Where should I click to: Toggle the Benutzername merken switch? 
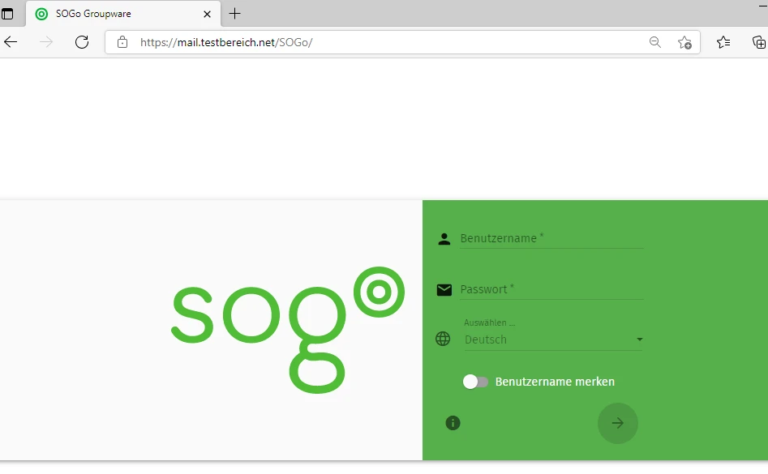[475, 382]
